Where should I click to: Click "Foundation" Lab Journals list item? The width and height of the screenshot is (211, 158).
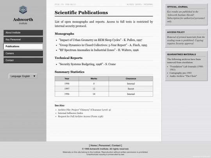tap(186, 68)
